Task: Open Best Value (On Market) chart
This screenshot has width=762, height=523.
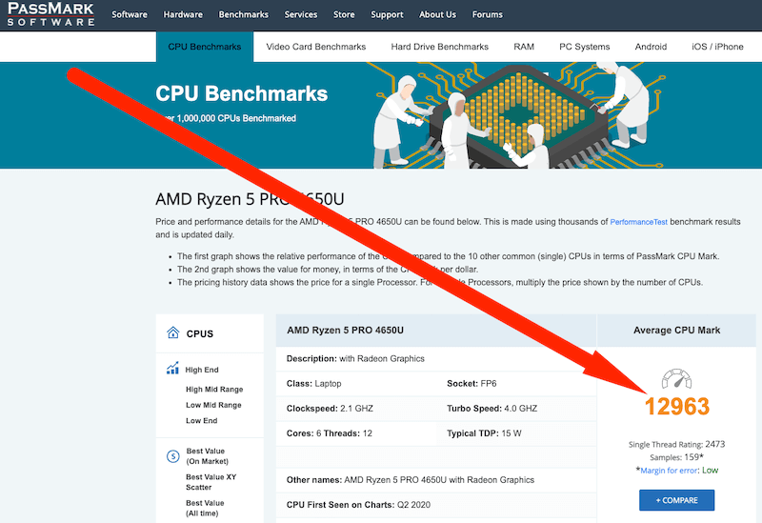Action: click(207, 456)
